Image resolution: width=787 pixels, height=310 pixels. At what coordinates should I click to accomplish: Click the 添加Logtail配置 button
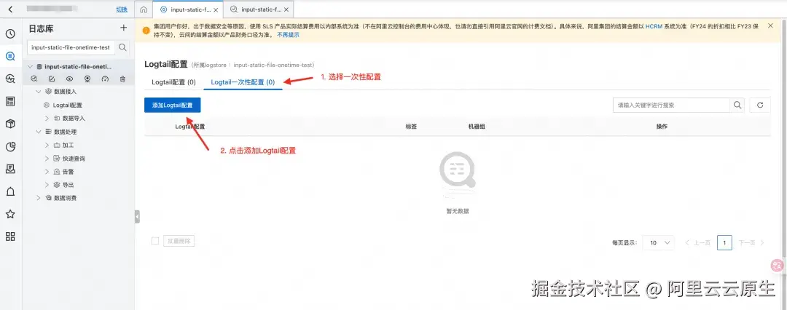pos(173,105)
